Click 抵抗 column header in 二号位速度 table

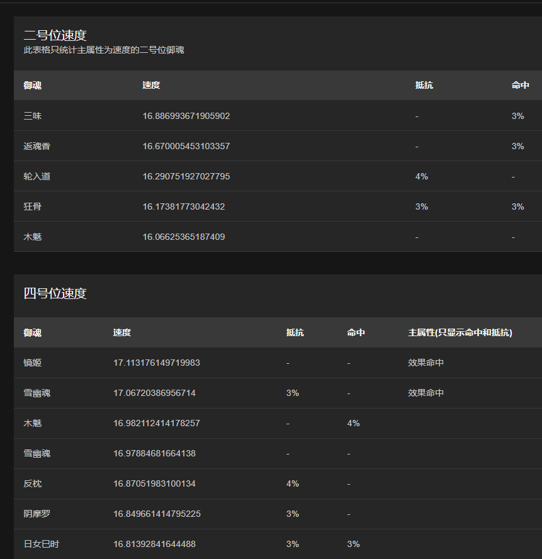pos(424,85)
